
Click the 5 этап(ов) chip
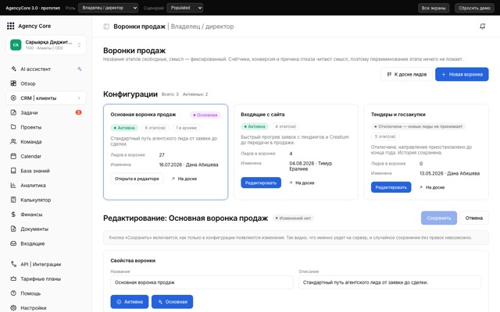(x=385, y=136)
